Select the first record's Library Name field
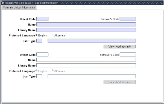 tap(86, 30)
